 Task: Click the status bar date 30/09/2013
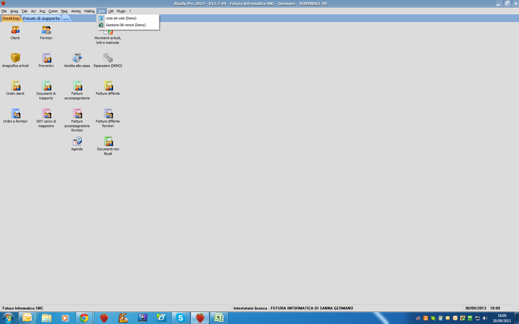click(x=475, y=308)
